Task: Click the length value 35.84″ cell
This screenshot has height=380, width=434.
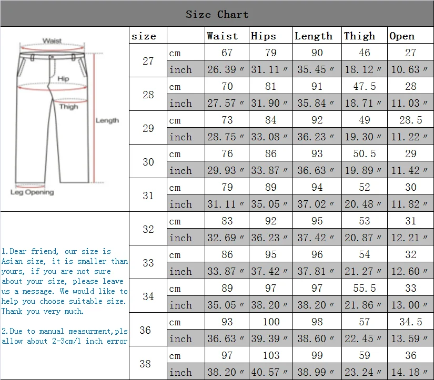Action: click(317, 103)
